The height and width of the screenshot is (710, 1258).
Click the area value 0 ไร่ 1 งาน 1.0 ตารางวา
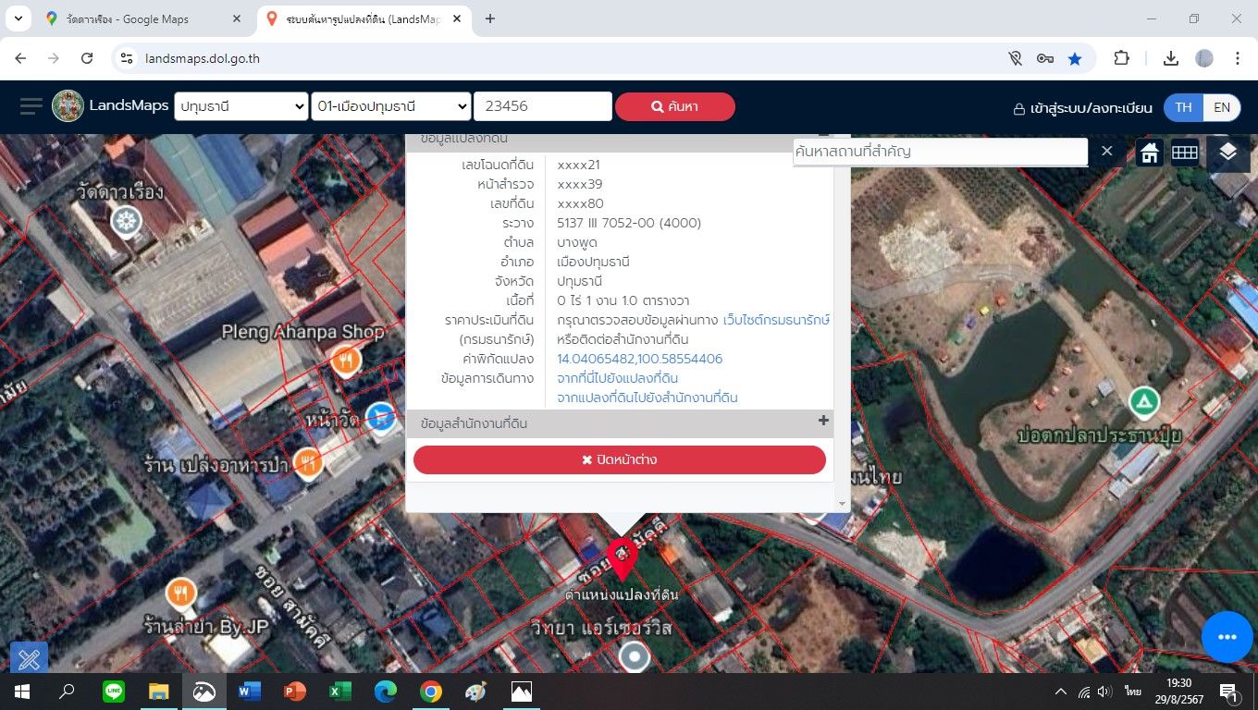point(623,300)
